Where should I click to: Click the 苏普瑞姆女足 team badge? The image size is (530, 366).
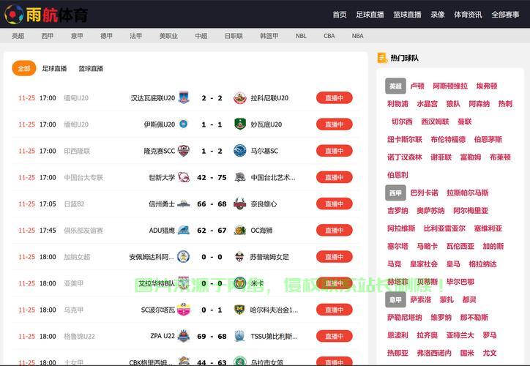click(239, 257)
